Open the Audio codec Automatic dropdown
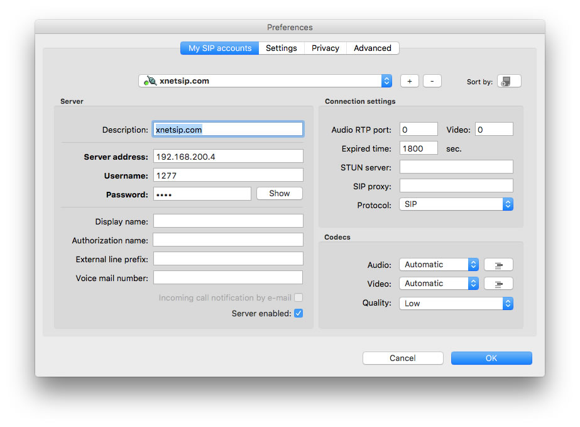Screen dimensions: 580x427 click(439, 264)
